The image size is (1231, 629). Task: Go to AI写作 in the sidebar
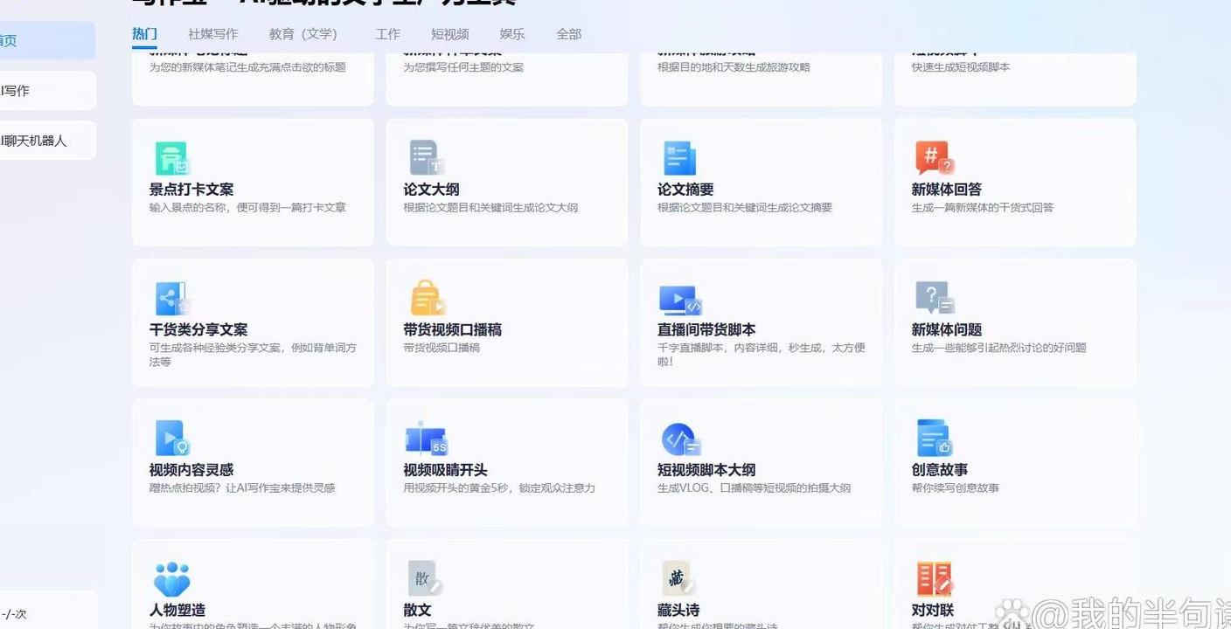point(45,91)
